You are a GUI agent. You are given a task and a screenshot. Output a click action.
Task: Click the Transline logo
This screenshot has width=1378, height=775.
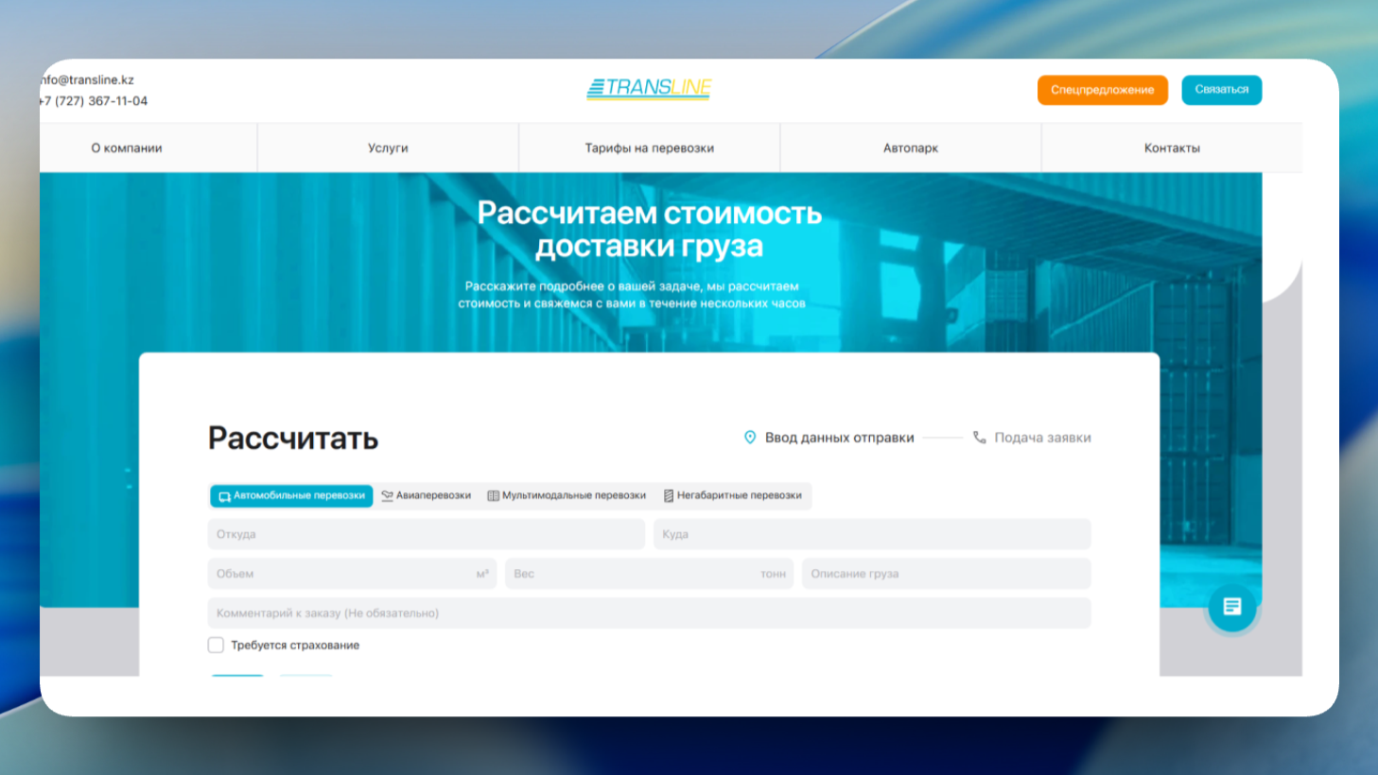click(649, 89)
